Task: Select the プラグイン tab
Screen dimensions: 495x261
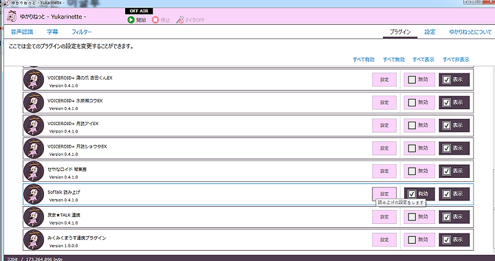Action: tap(400, 32)
